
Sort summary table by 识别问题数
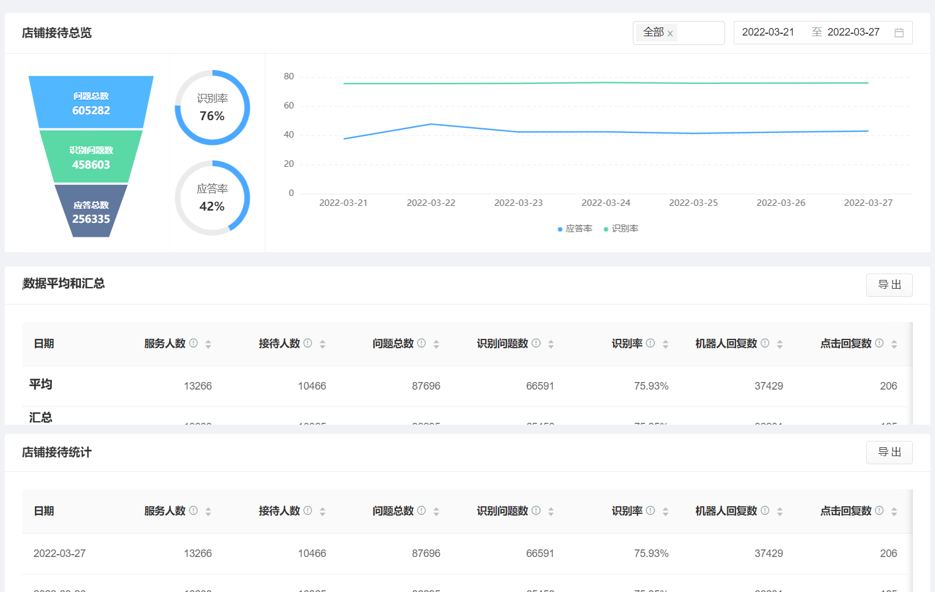tap(551, 344)
